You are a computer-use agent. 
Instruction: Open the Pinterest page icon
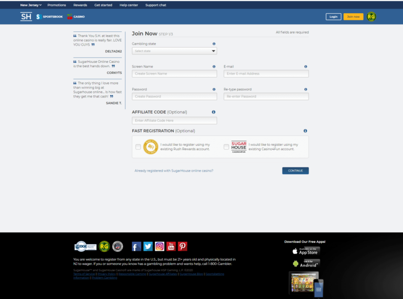click(x=183, y=247)
